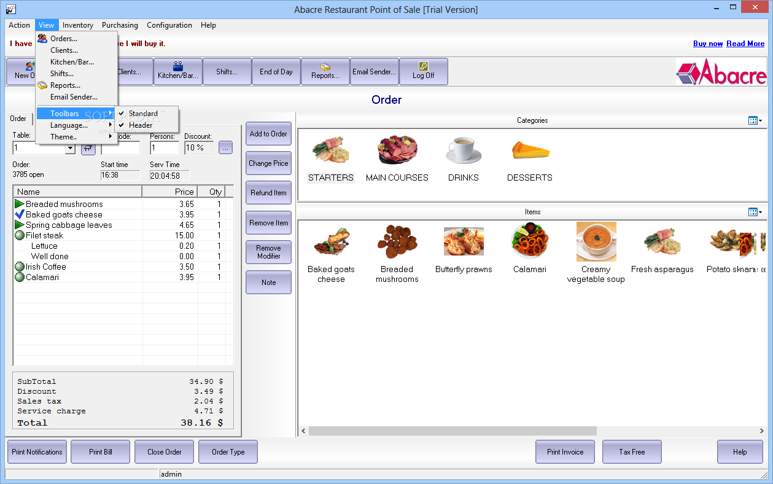Open the Purchasing menu

tap(120, 25)
